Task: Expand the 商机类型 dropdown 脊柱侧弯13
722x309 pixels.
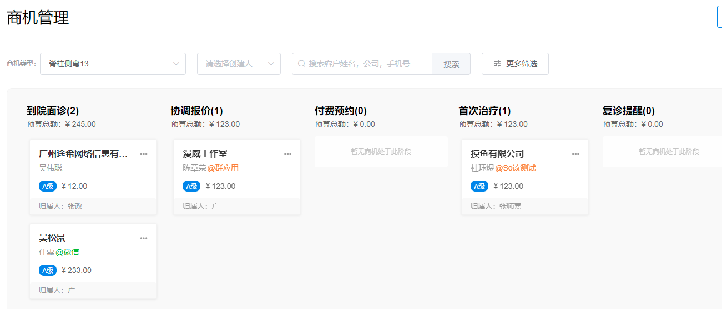Action: click(x=113, y=64)
